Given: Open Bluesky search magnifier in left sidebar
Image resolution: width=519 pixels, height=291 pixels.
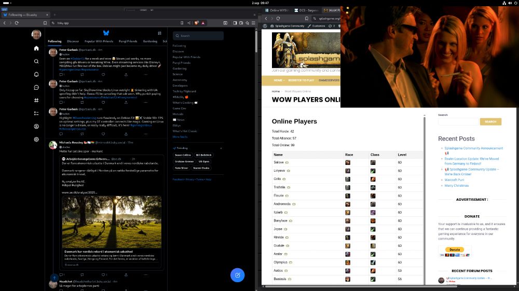Looking at the screenshot, I should coord(36,61).
